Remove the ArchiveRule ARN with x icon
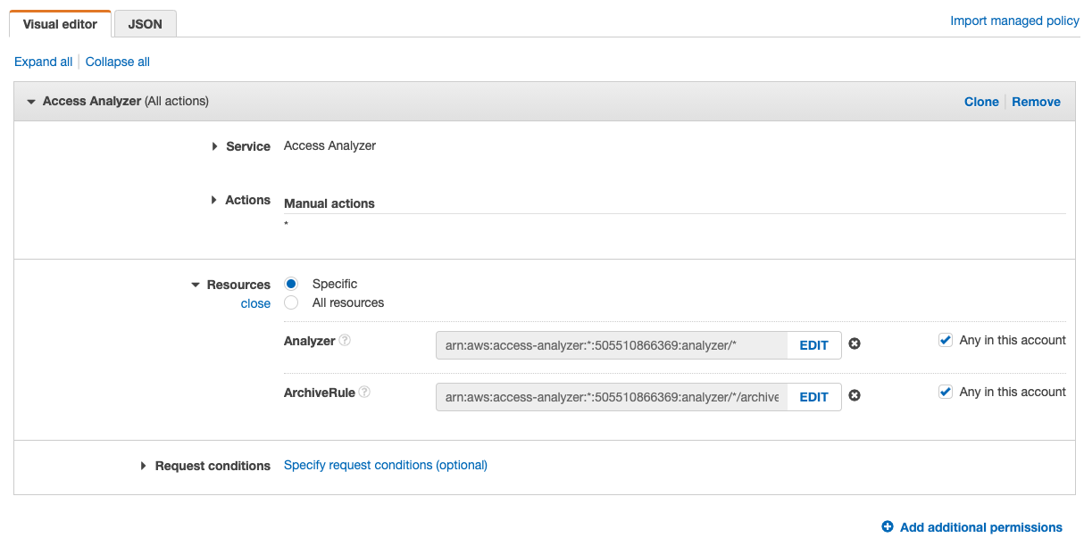This screenshot has width=1084, height=546. point(855,396)
